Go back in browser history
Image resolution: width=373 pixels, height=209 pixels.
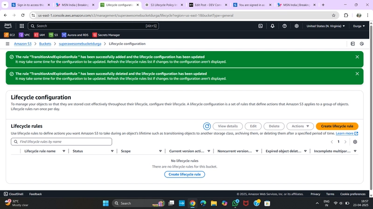coord(6,15)
